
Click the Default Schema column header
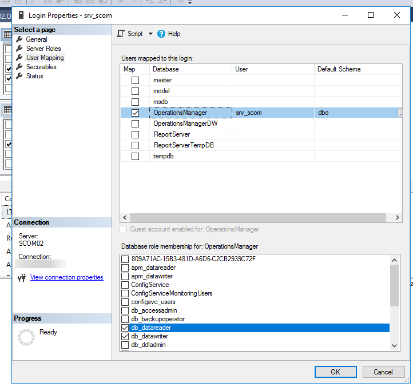point(358,69)
